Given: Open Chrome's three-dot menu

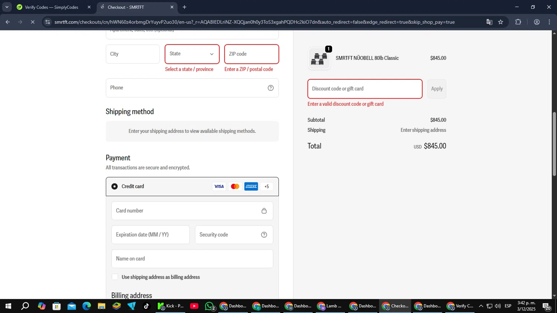Looking at the screenshot, I should (x=549, y=22).
